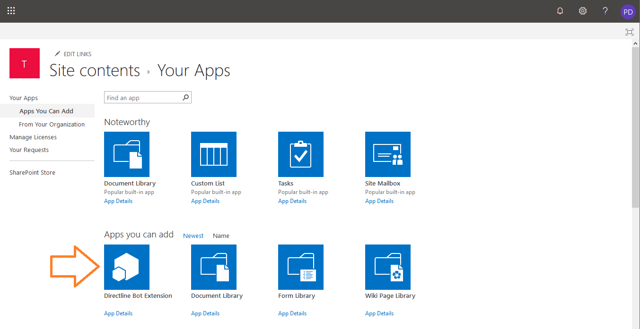Add the Directline Bot Extension tile

point(127,267)
